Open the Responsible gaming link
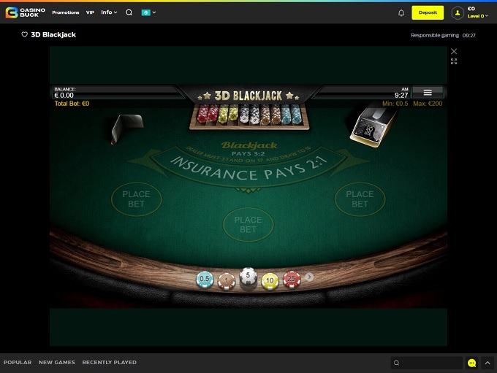The width and height of the screenshot is (497, 373). click(x=434, y=35)
